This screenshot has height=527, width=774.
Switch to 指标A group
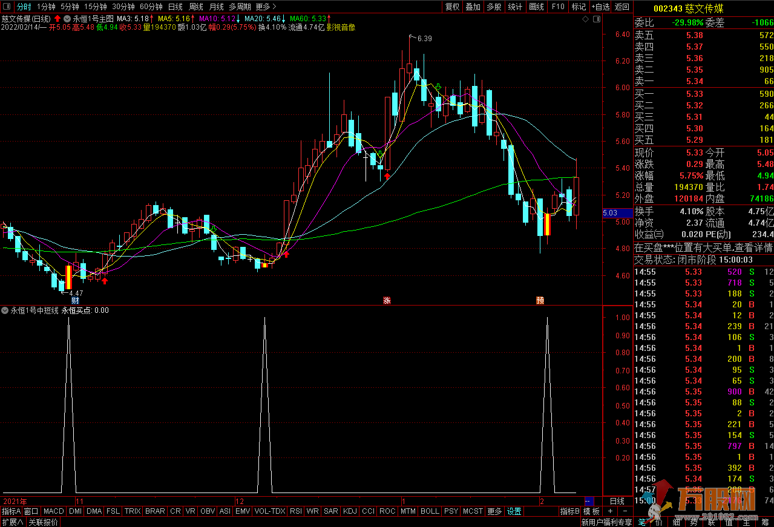[11, 511]
